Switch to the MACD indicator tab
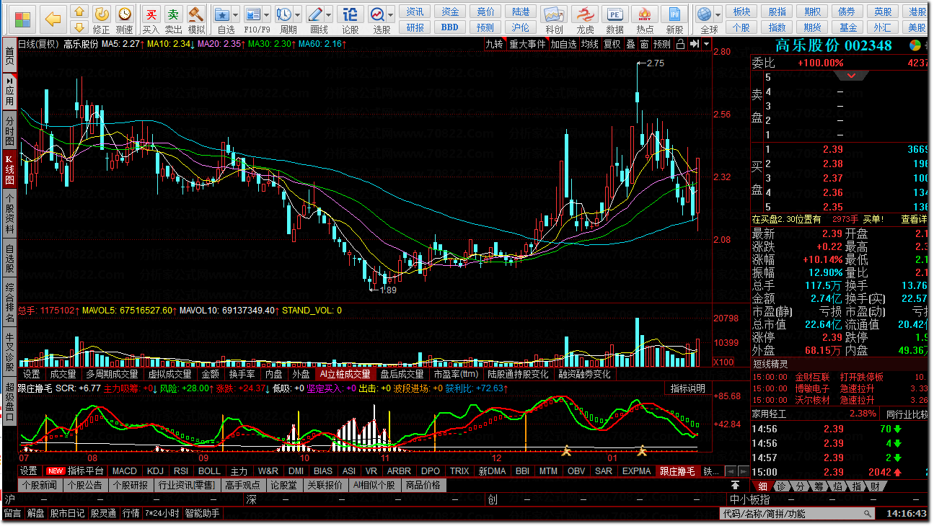 124,471
